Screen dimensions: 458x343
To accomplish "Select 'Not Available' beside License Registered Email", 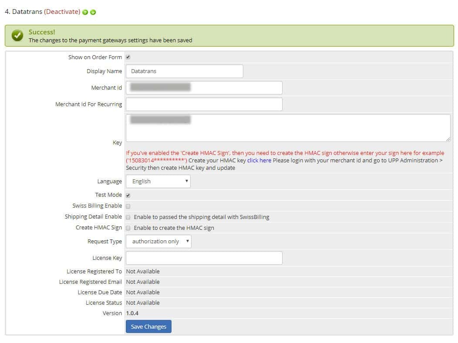I will click(x=143, y=282).
